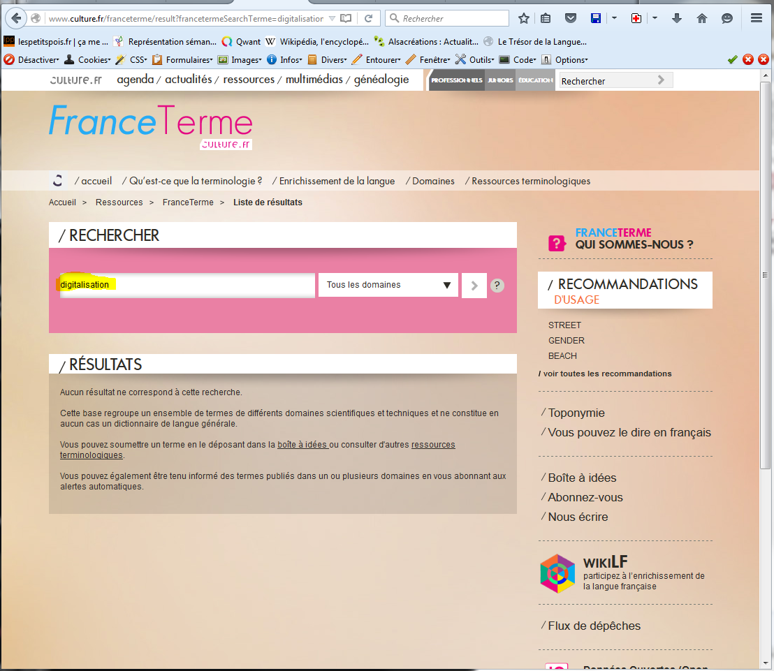774x671 pixels.
Task: Click the first red X error icon
Action: [x=748, y=60]
